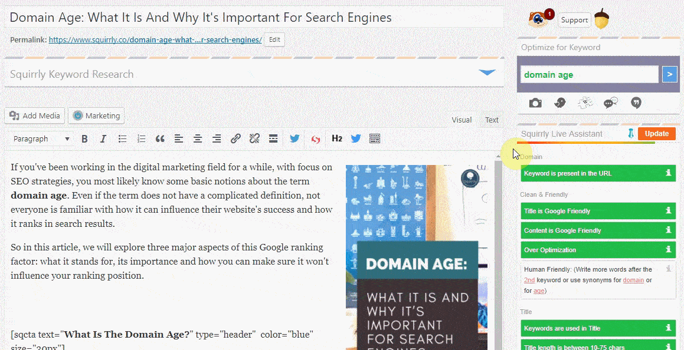Open info for Keywords are used in Title
This screenshot has height=350, width=684.
668,328
